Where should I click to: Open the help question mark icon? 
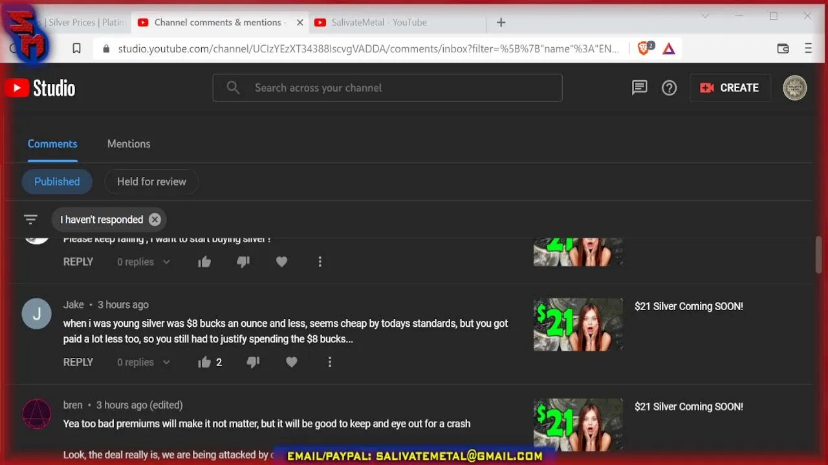[670, 88]
